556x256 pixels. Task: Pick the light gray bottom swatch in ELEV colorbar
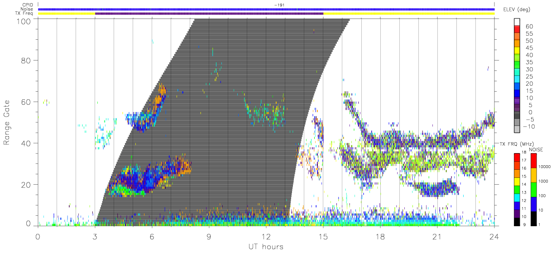pos(517,130)
